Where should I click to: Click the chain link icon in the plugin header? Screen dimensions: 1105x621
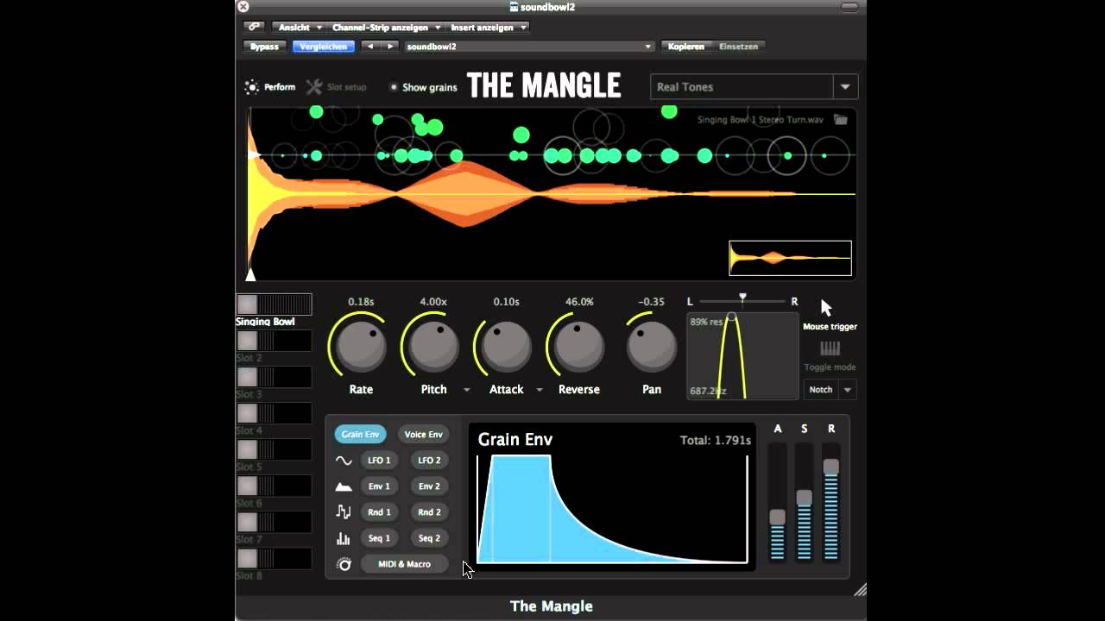(x=253, y=27)
